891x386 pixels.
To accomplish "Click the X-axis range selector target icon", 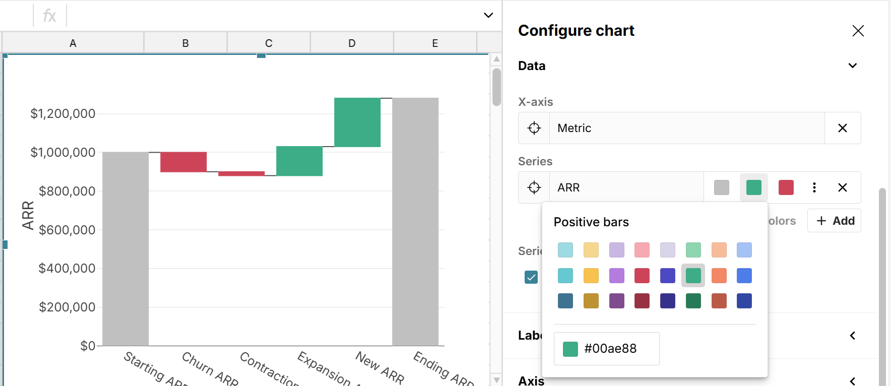I will pyautogui.click(x=534, y=128).
